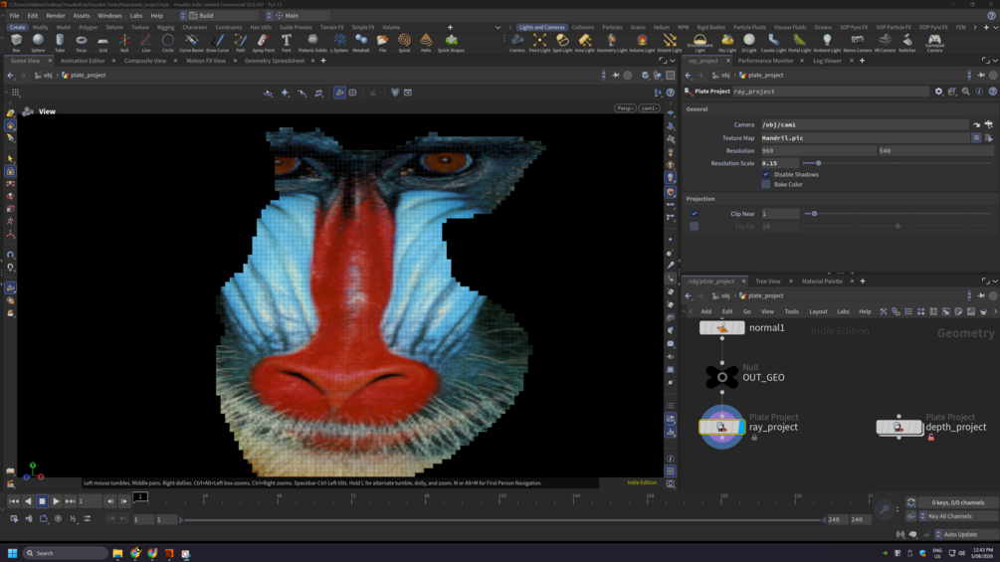Screen dimensions: 1000x562
Task: Select the Circle shelf tool
Action: click(168, 43)
